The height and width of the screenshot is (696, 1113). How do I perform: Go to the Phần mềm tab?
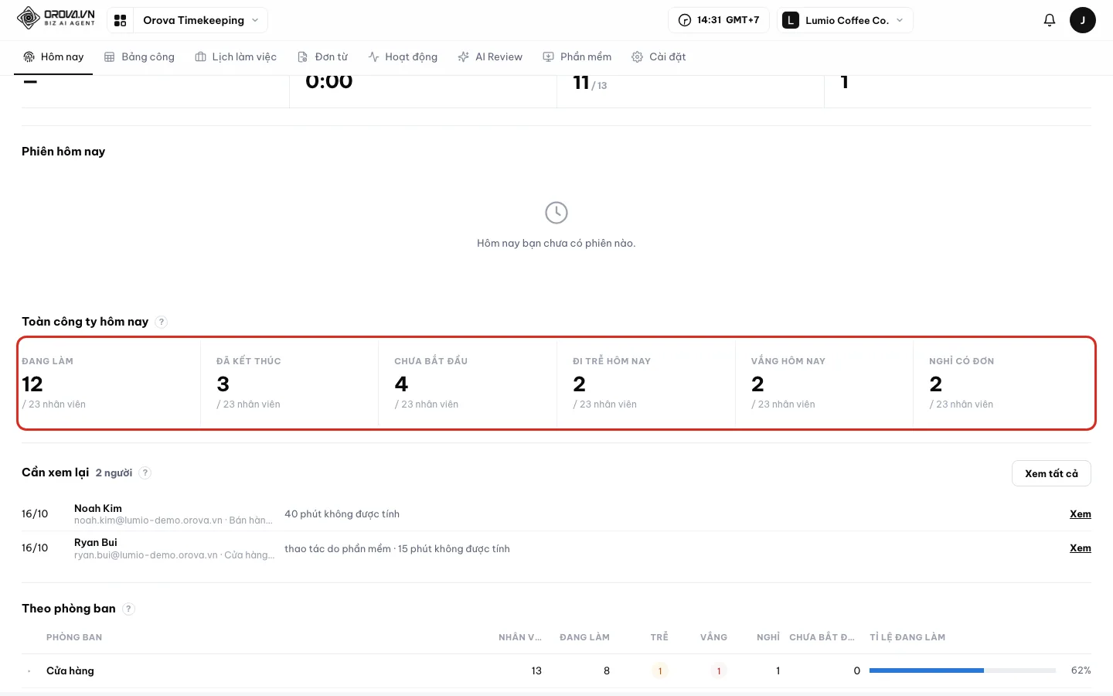pyautogui.click(x=577, y=57)
